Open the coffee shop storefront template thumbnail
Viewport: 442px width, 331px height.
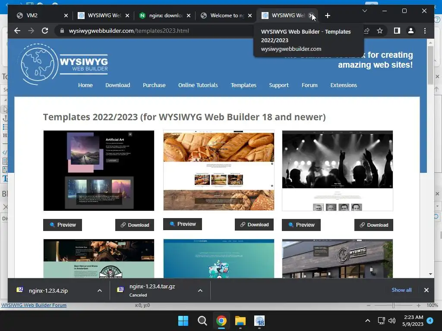(338, 259)
